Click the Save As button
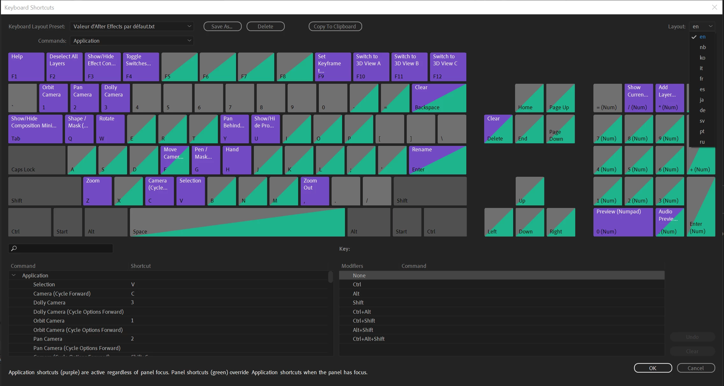The height and width of the screenshot is (386, 724). [x=222, y=26]
